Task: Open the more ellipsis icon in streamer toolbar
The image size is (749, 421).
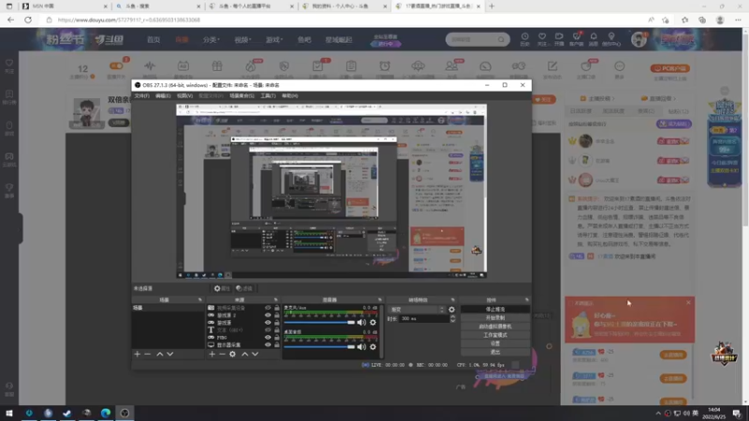Action: pos(620,66)
